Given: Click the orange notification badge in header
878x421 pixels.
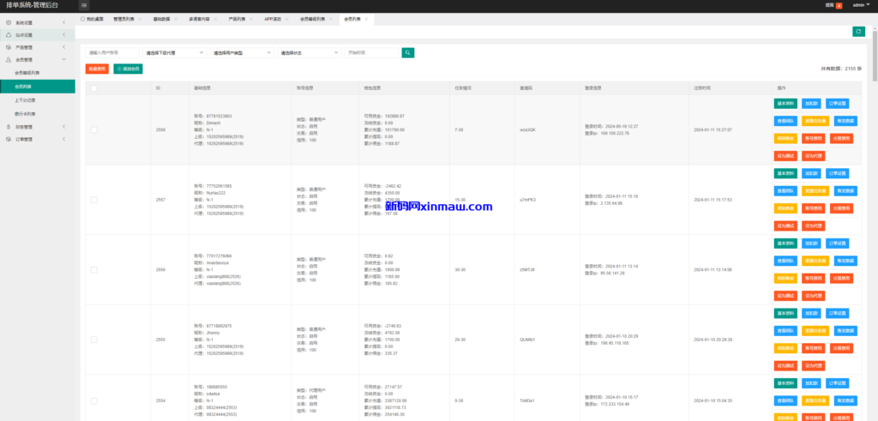Looking at the screenshot, I should (839, 5).
